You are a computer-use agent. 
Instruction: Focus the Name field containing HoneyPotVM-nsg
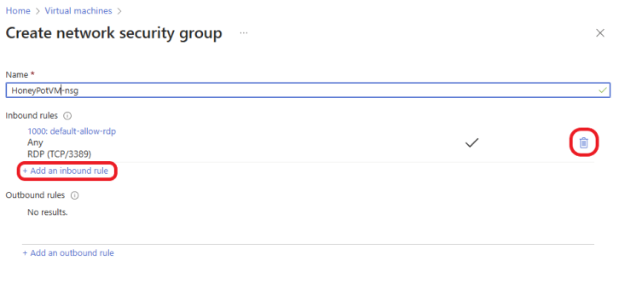[308, 90]
